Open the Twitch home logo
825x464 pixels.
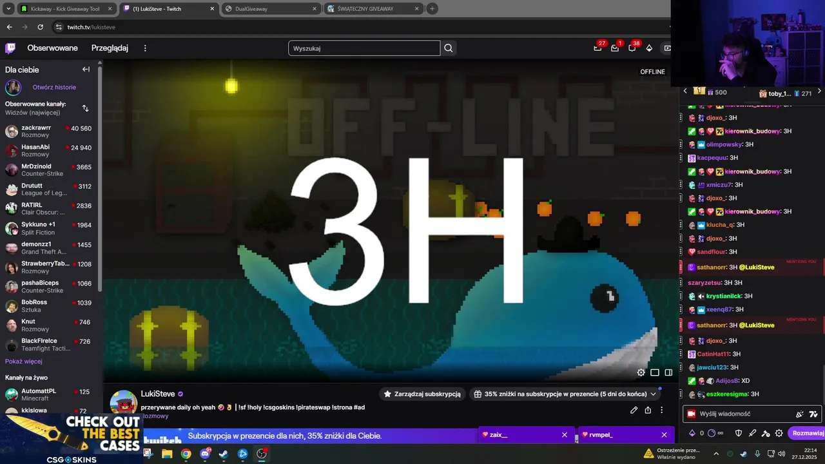click(10, 48)
